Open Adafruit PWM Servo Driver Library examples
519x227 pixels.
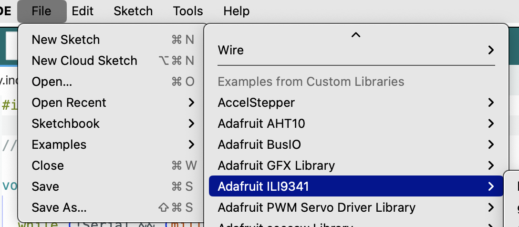[x=356, y=207]
